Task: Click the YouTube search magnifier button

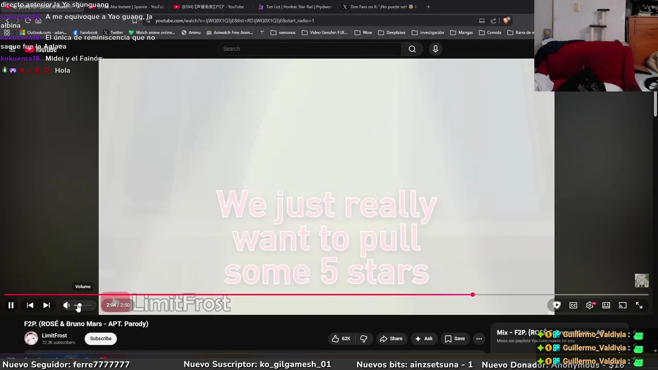Action: click(x=412, y=49)
